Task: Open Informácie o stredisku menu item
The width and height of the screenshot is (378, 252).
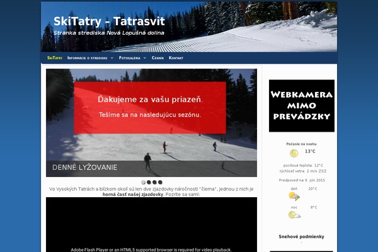Action: (x=88, y=58)
